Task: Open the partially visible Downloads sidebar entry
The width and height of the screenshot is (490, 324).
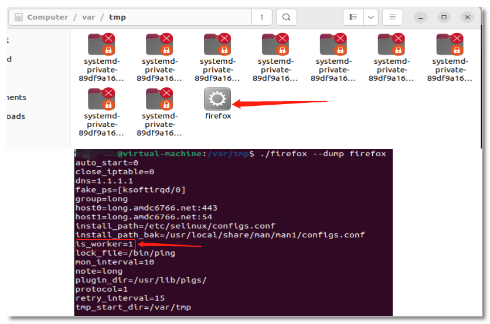Action: [x=16, y=116]
